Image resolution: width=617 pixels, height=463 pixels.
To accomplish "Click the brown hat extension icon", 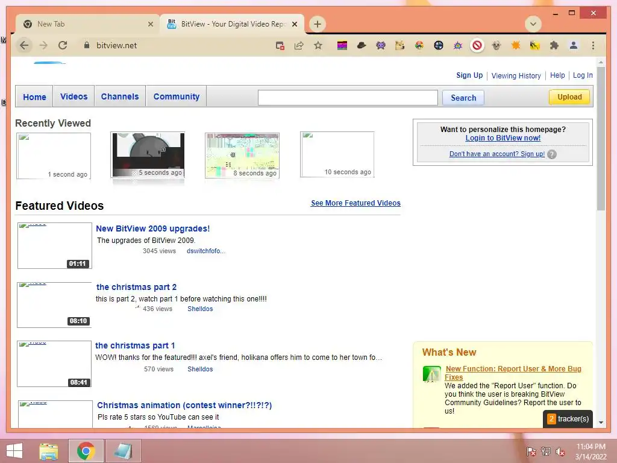I will pos(362,46).
